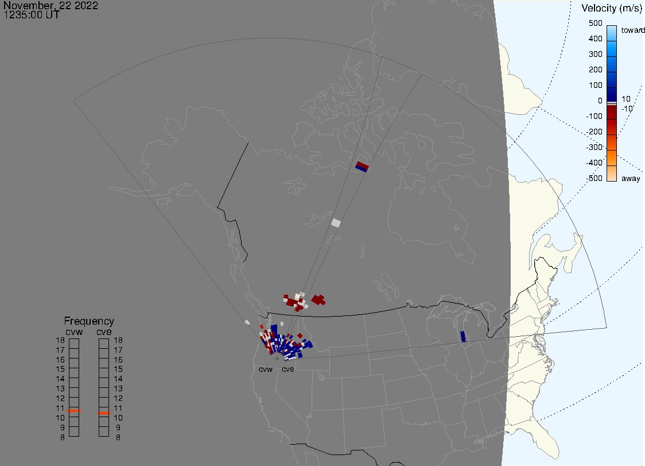Click the 'cve' frequency column header

coord(104,332)
